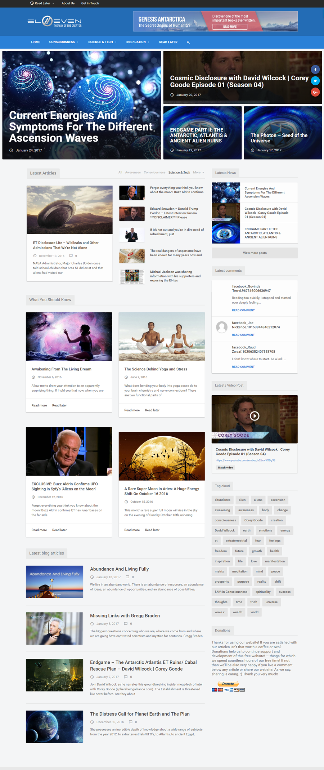Open Endgame Part II featured post
Screen dimensions: 324x770
(199, 135)
